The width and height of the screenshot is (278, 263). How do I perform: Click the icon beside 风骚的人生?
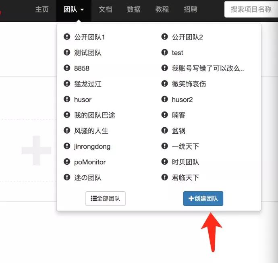click(67, 130)
